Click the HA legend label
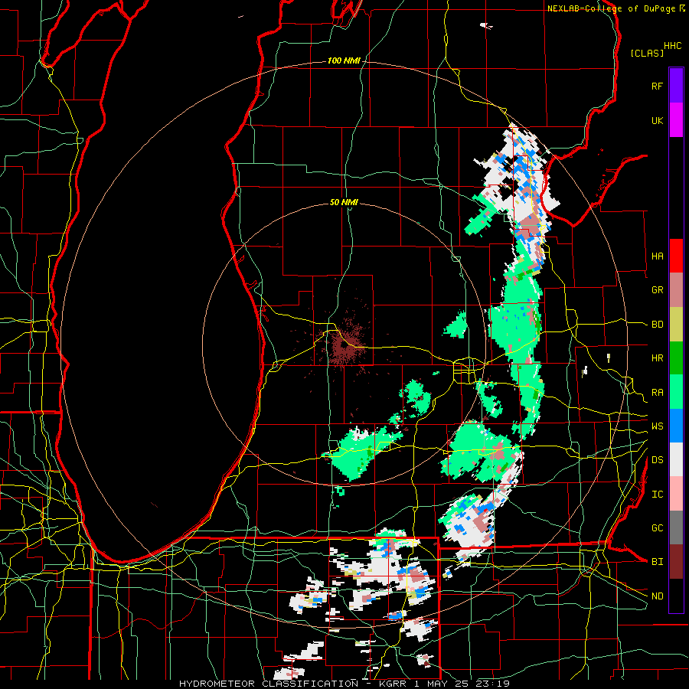689x689 pixels. (x=657, y=256)
